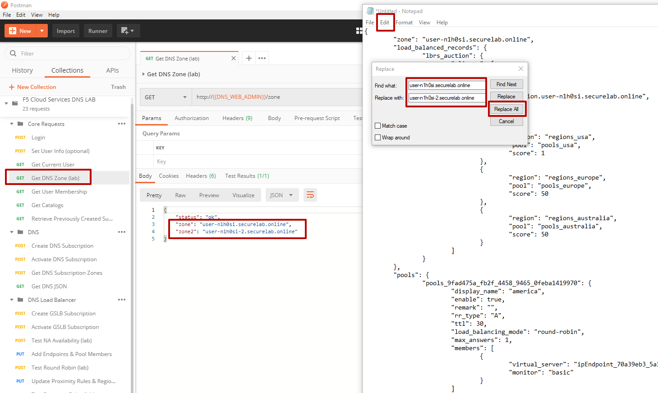658x393 pixels.
Task: Open the JSON format dropdown
Action: (282, 195)
